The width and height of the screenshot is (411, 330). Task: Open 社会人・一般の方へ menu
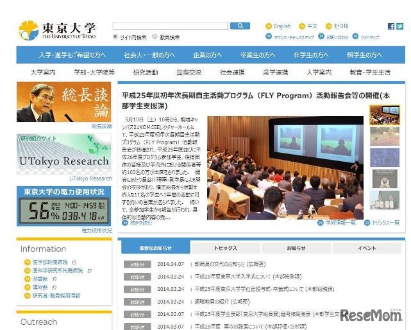click(149, 55)
